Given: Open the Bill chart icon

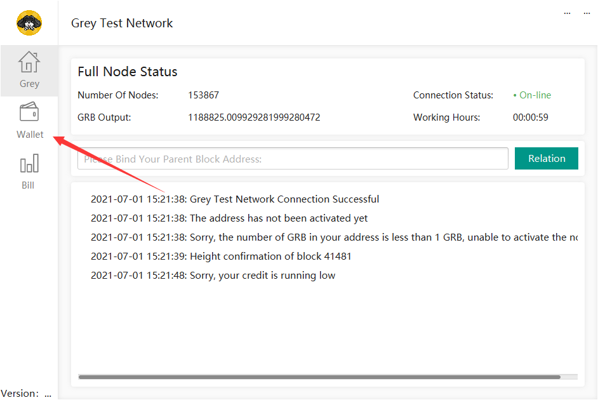Looking at the screenshot, I should click(x=29, y=164).
